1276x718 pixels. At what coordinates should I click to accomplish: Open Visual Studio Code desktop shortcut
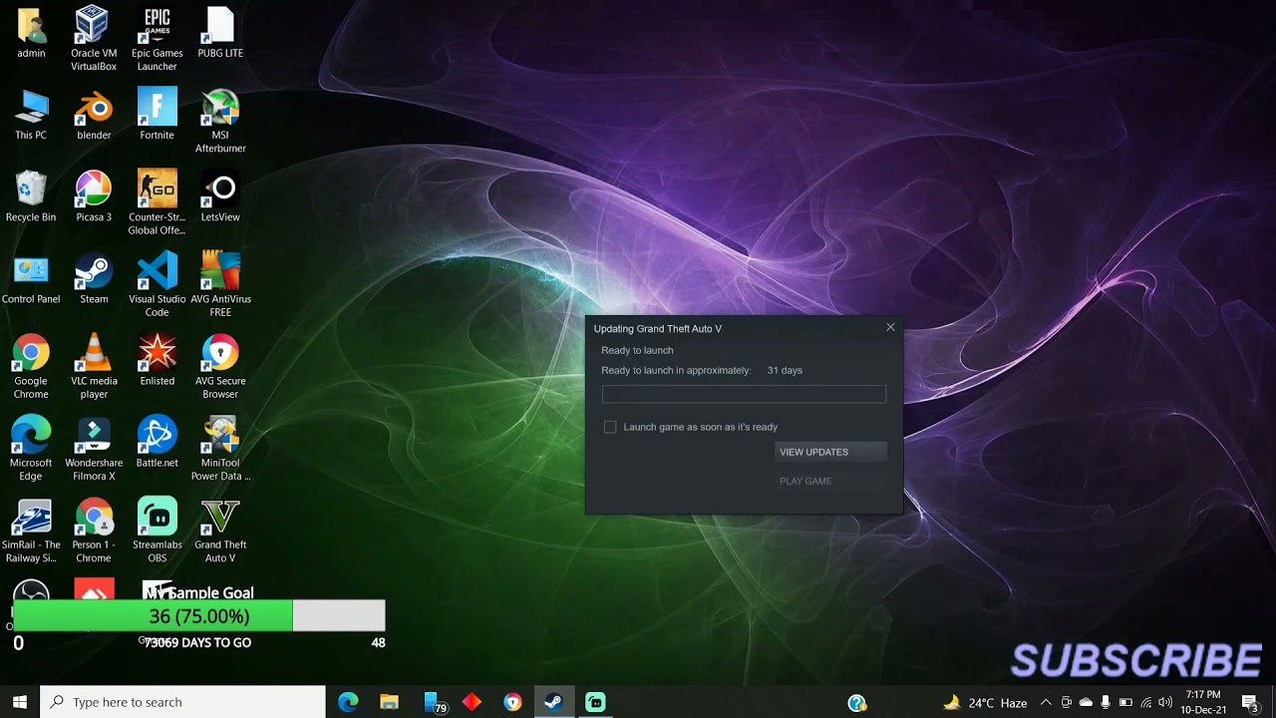click(157, 284)
